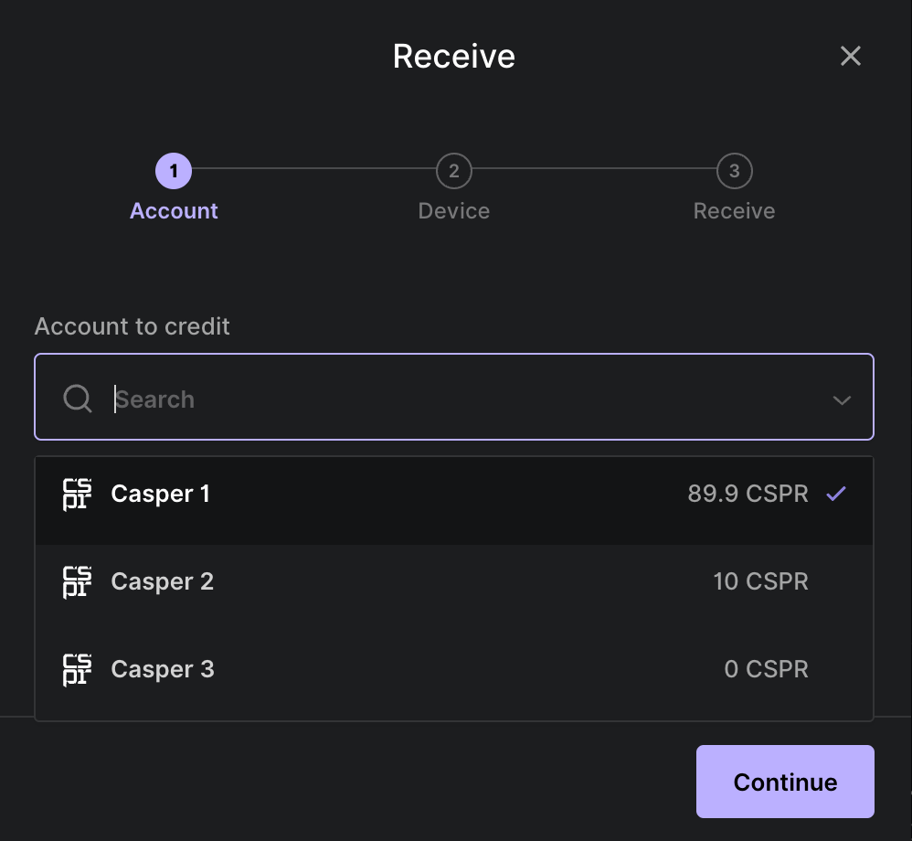
Task: Click the purple checkmark next to 89.9 CSPR
Action: click(835, 494)
